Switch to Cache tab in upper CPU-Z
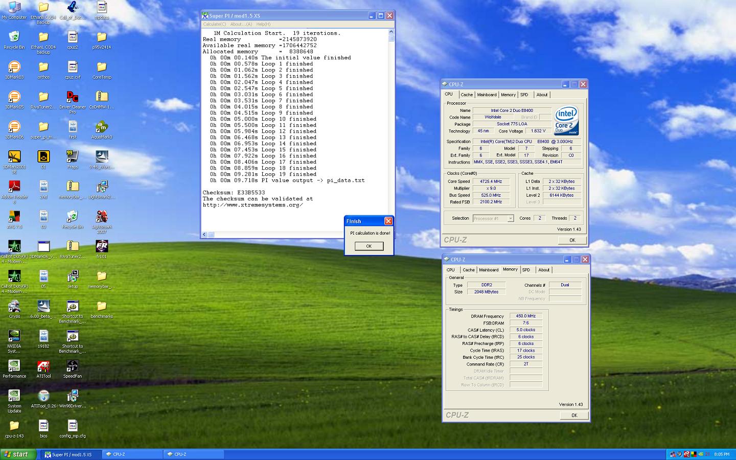 (x=467, y=95)
